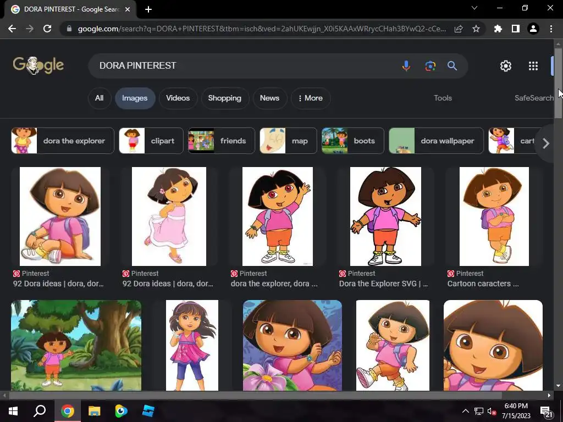Open a new browser tab
The width and height of the screenshot is (563, 422).
coord(148,9)
